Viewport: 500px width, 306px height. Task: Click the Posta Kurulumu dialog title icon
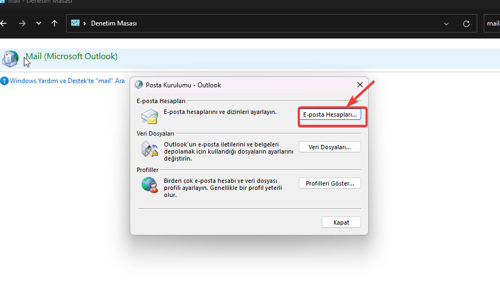point(139,85)
